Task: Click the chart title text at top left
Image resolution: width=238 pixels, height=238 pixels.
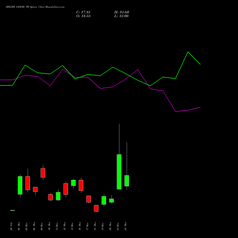Action: pyautogui.click(x=35, y=7)
